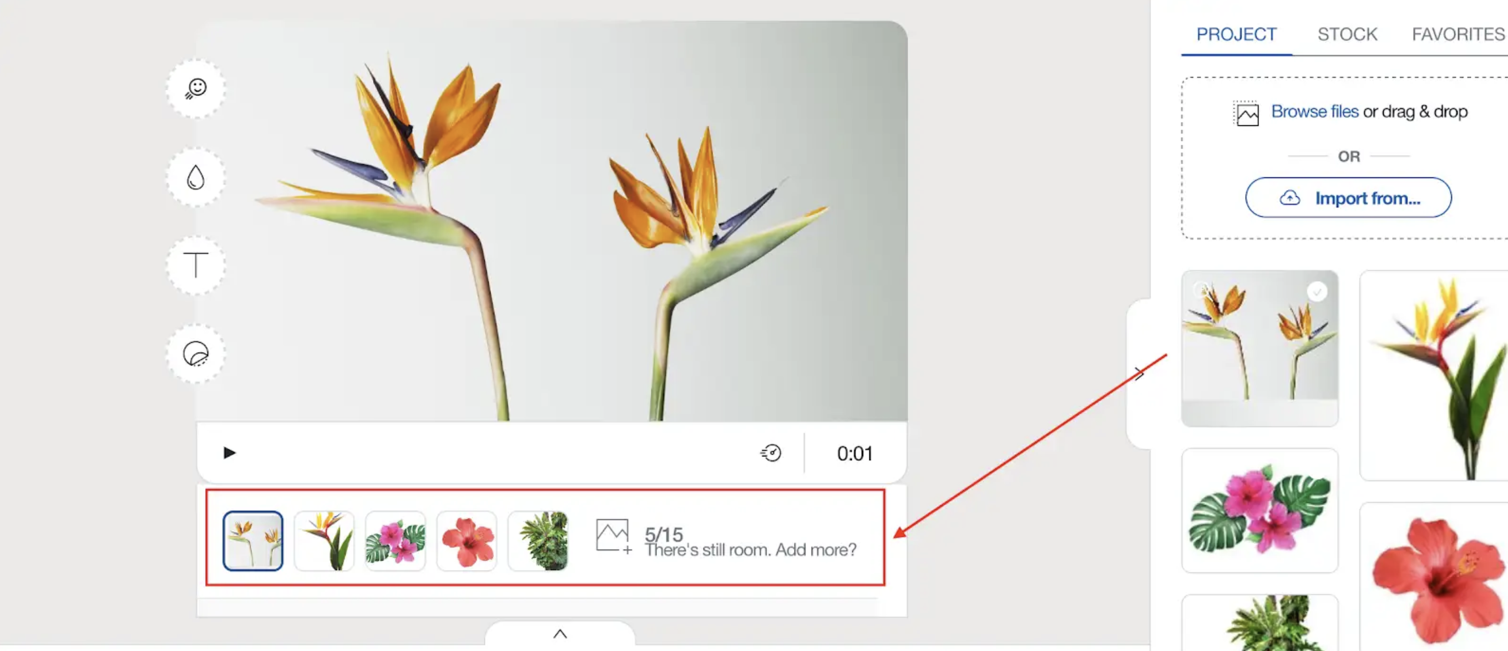The image size is (1508, 651).
Task: Select the PROJECT tab
Action: click(x=1236, y=34)
